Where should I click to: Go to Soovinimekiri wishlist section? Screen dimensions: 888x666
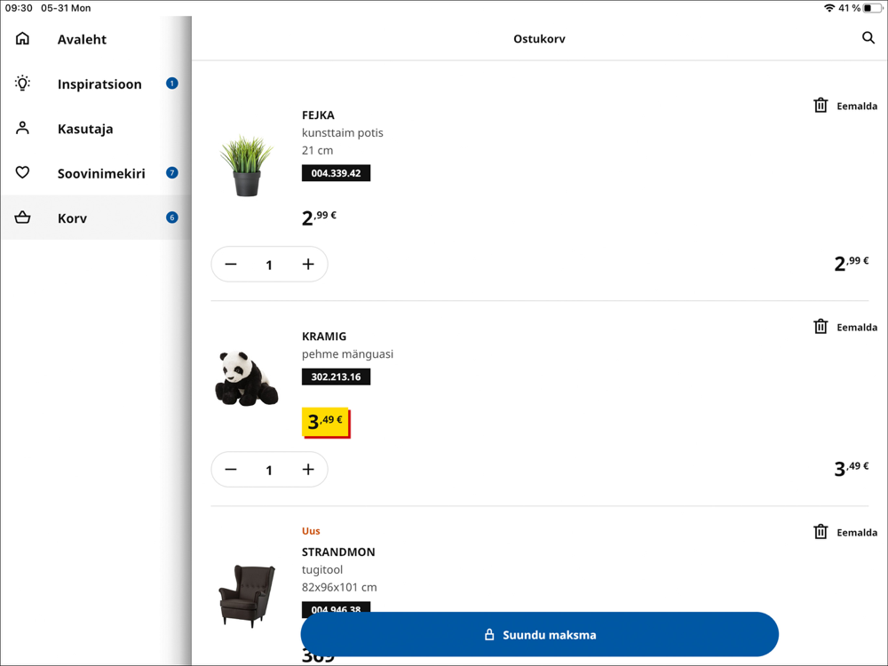pos(101,173)
